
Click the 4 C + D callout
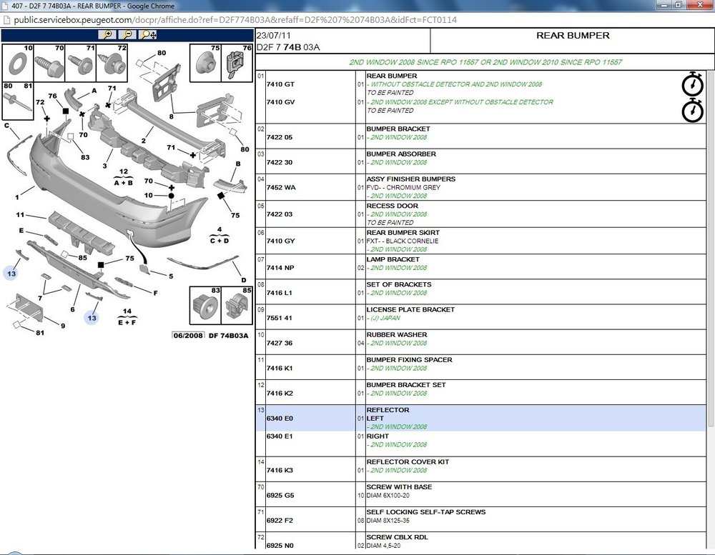point(220,235)
